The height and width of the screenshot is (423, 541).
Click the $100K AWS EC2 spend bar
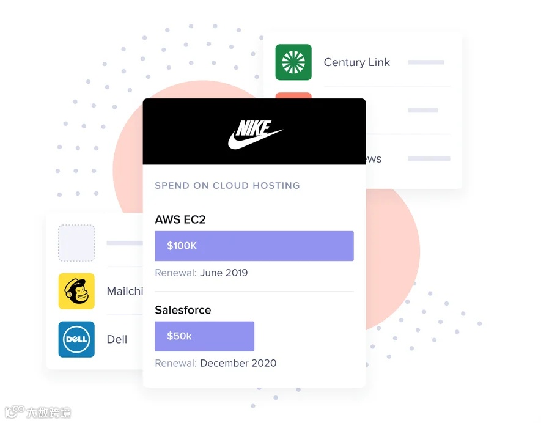coord(254,246)
